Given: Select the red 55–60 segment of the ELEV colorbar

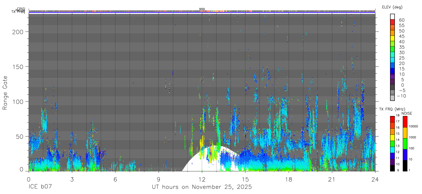Looking at the screenshot, I should pos(393,22).
